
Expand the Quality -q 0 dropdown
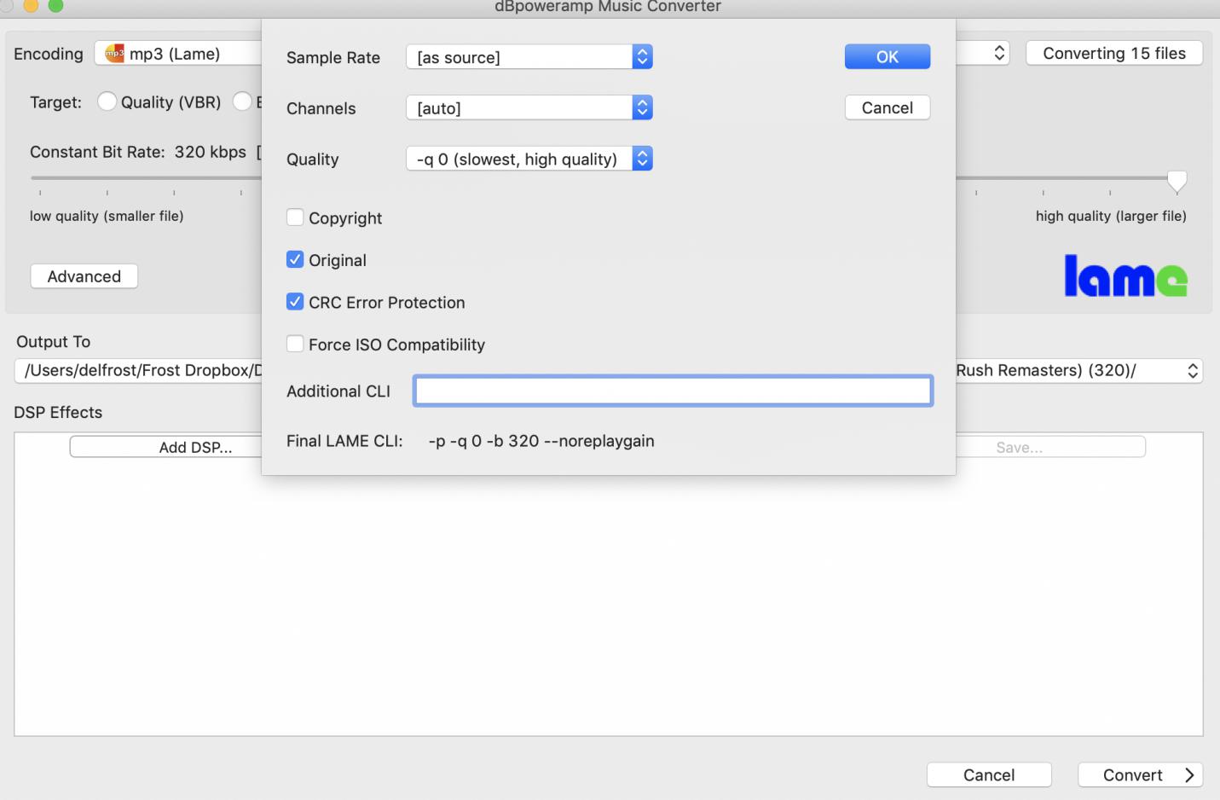click(x=529, y=159)
